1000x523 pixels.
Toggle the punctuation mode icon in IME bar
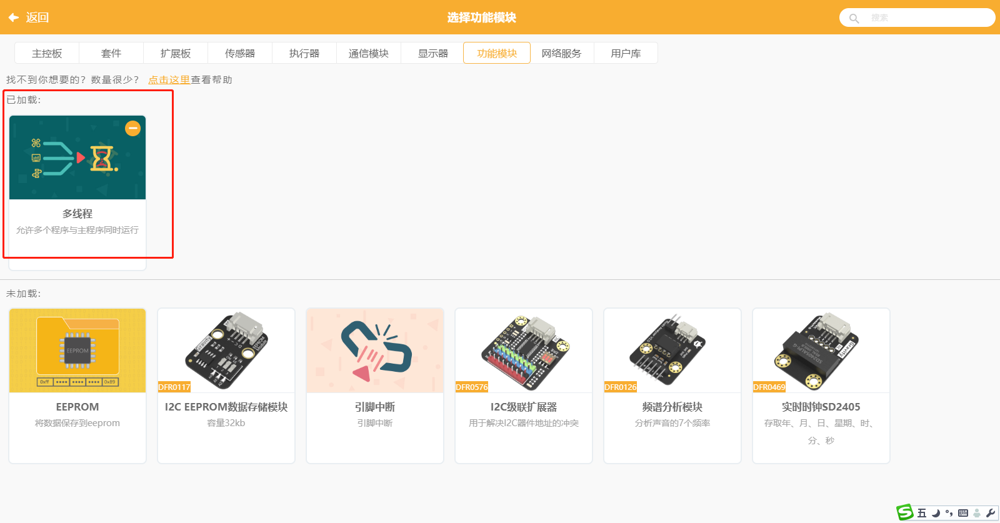click(949, 513)
